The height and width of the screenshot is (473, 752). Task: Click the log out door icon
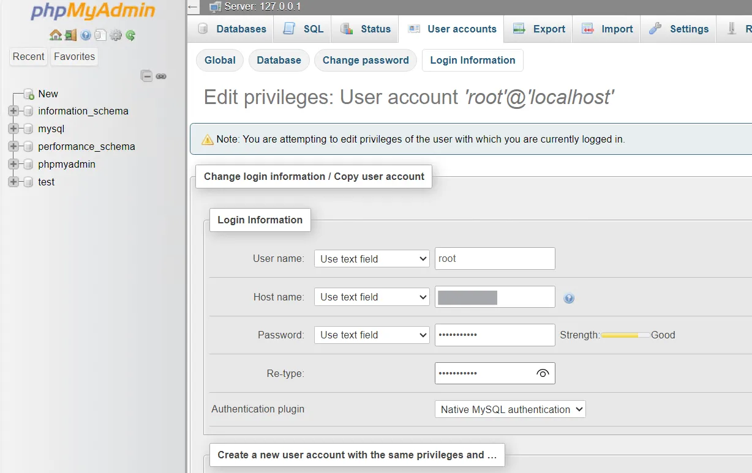tap(70, 35)
